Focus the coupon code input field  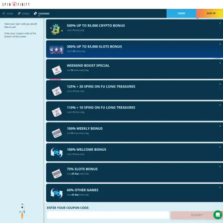[108, 215]
